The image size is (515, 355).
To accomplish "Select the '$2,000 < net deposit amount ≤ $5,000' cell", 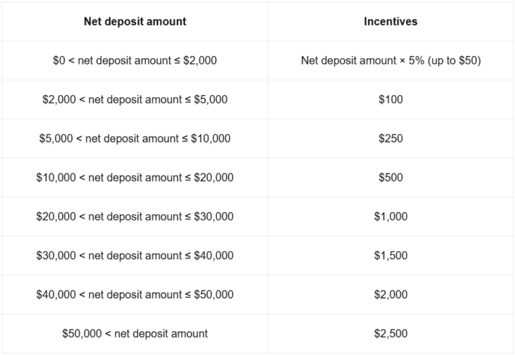I will (134, 99).
